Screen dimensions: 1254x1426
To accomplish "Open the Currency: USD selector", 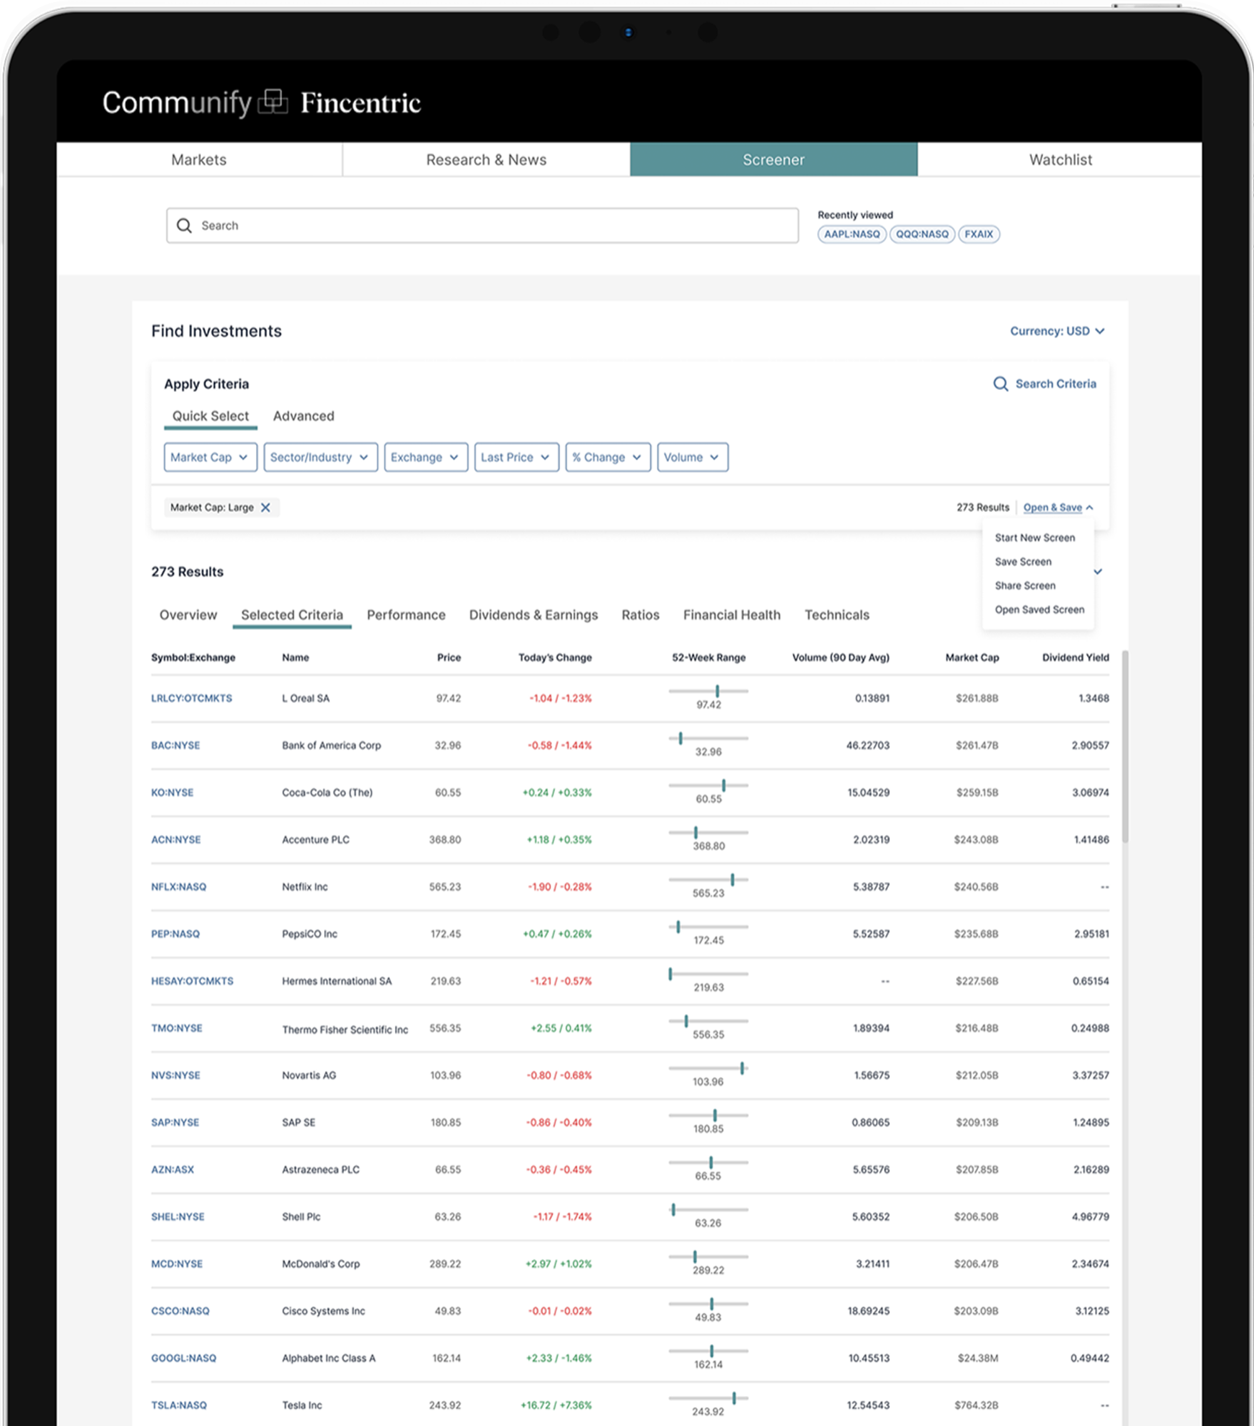I will [x=1057, y=331].
